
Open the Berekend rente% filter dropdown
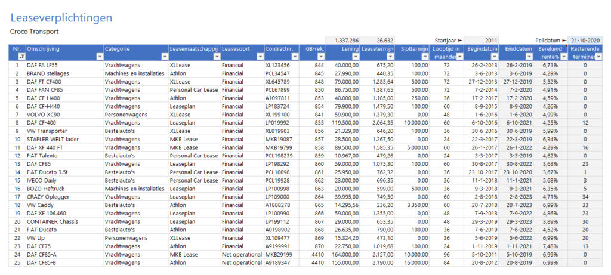pos(563,56)
